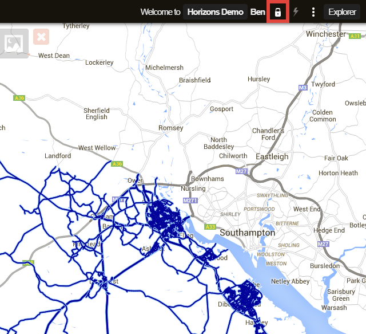This screenshot has height=334, width=366.
Task: Open the three-dot more options menu
Action: click(x=313, y=12)
